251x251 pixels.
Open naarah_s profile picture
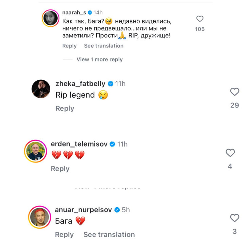tap(51, 18)
